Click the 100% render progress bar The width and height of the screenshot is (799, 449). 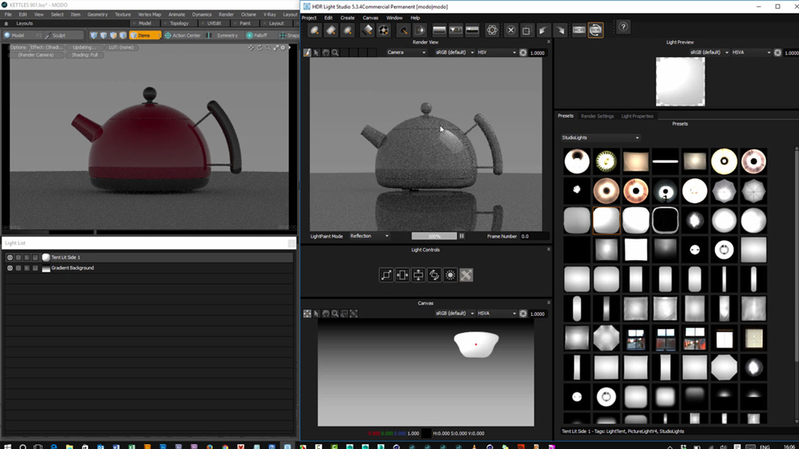click(x=434, y=236)
